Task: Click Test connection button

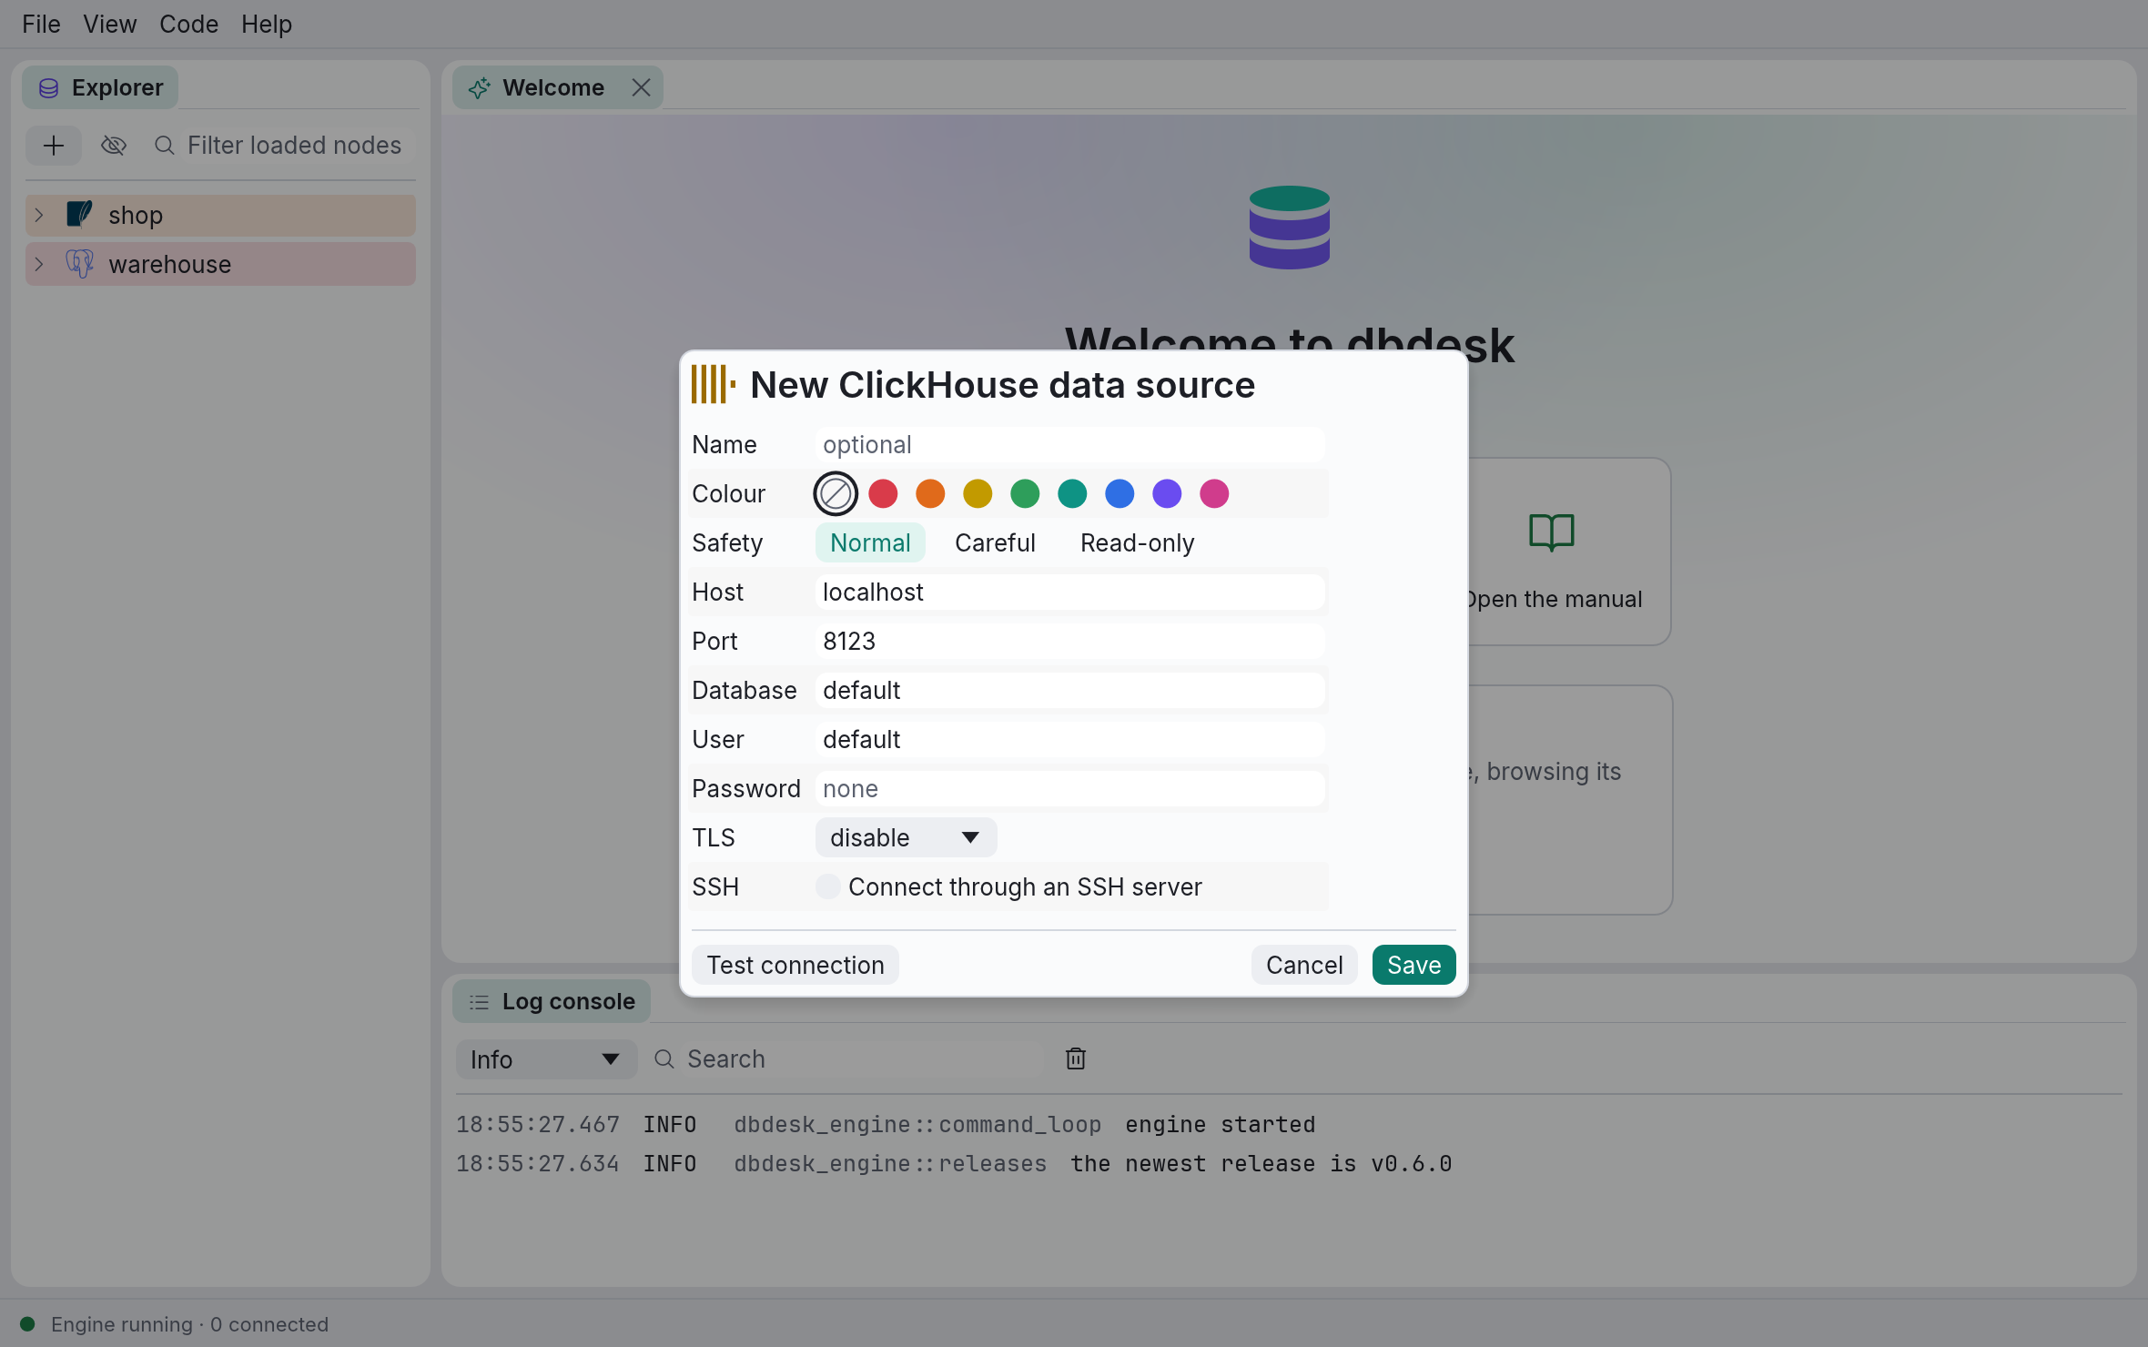Action: point(795,965)
